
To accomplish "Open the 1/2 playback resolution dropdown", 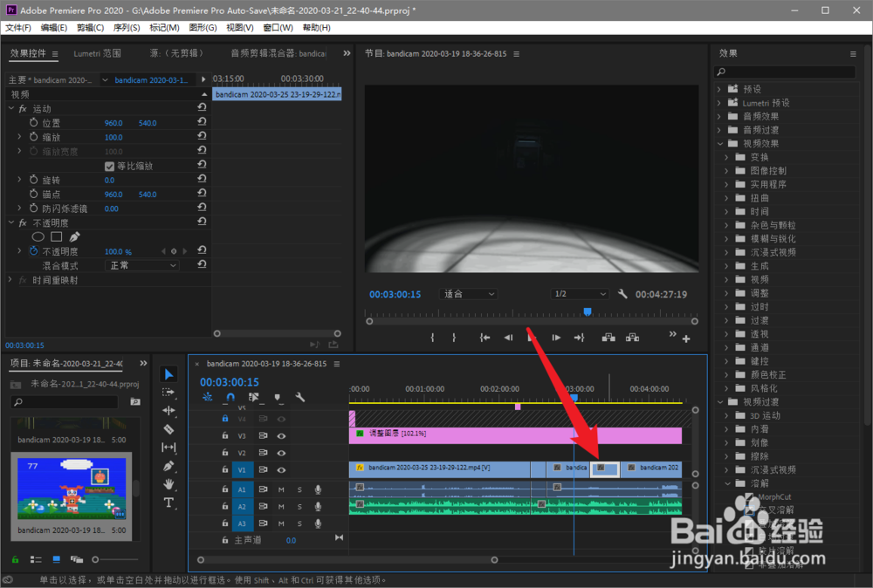I will coord(581,294).
